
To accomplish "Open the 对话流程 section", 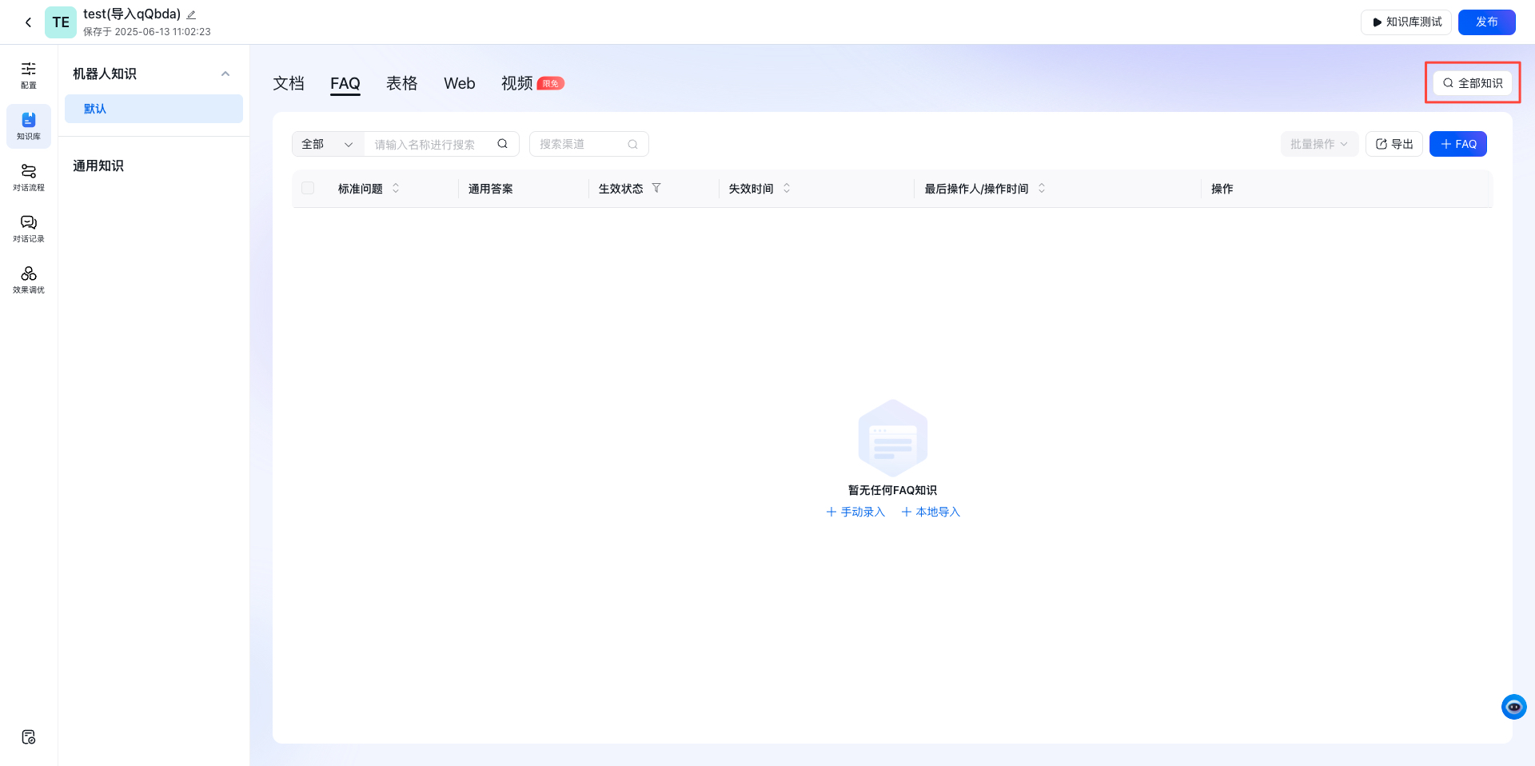I will pyautogui.click(x=29, y=178).
